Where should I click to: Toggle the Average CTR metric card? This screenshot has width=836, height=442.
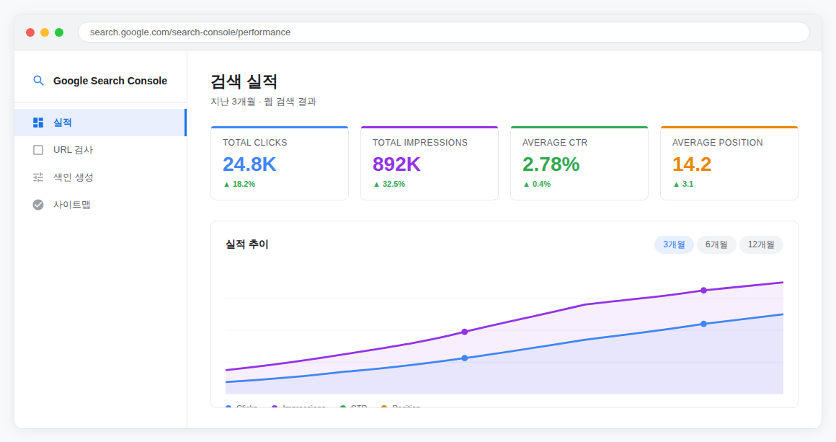click(579, 163)
